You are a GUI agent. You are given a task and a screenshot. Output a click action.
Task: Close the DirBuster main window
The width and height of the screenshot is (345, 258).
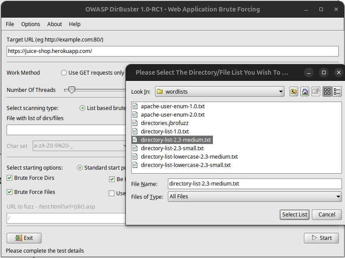point(336,9)
